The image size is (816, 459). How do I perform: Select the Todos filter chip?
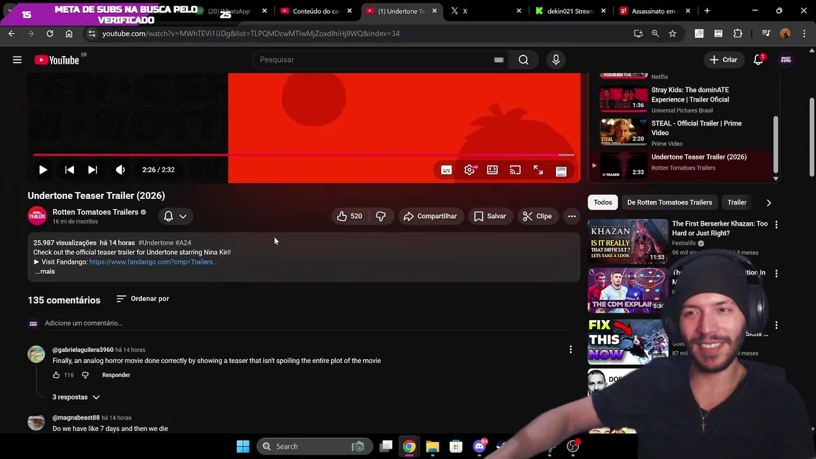[x=603, y=202]
